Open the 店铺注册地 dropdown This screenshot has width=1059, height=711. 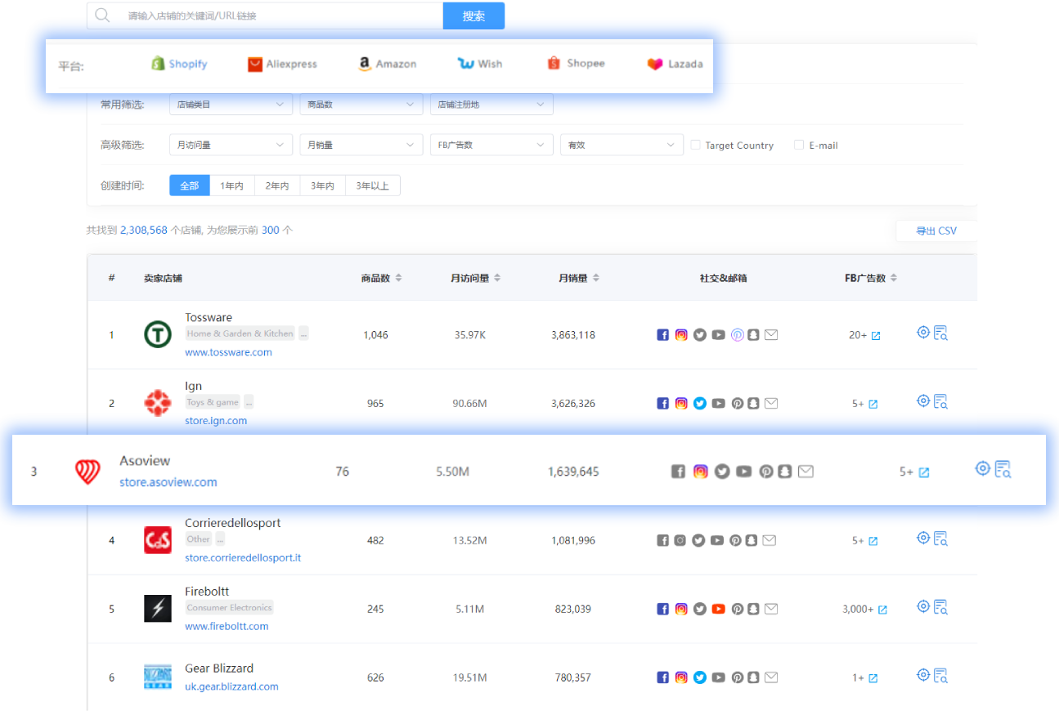coord(491,105)
